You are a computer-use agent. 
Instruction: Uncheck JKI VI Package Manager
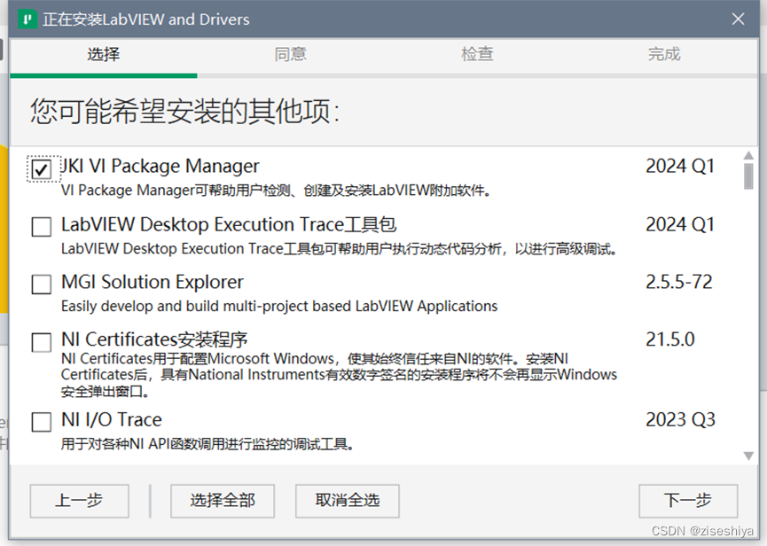(40, 168)
